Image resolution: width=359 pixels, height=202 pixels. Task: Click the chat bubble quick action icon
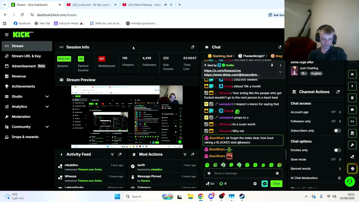(x=352, y=110)
